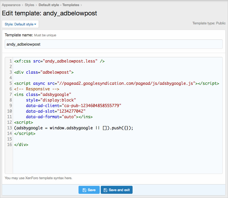
Task: Click the disk icon on Save and exit
Action: click(x=105, y=190)
